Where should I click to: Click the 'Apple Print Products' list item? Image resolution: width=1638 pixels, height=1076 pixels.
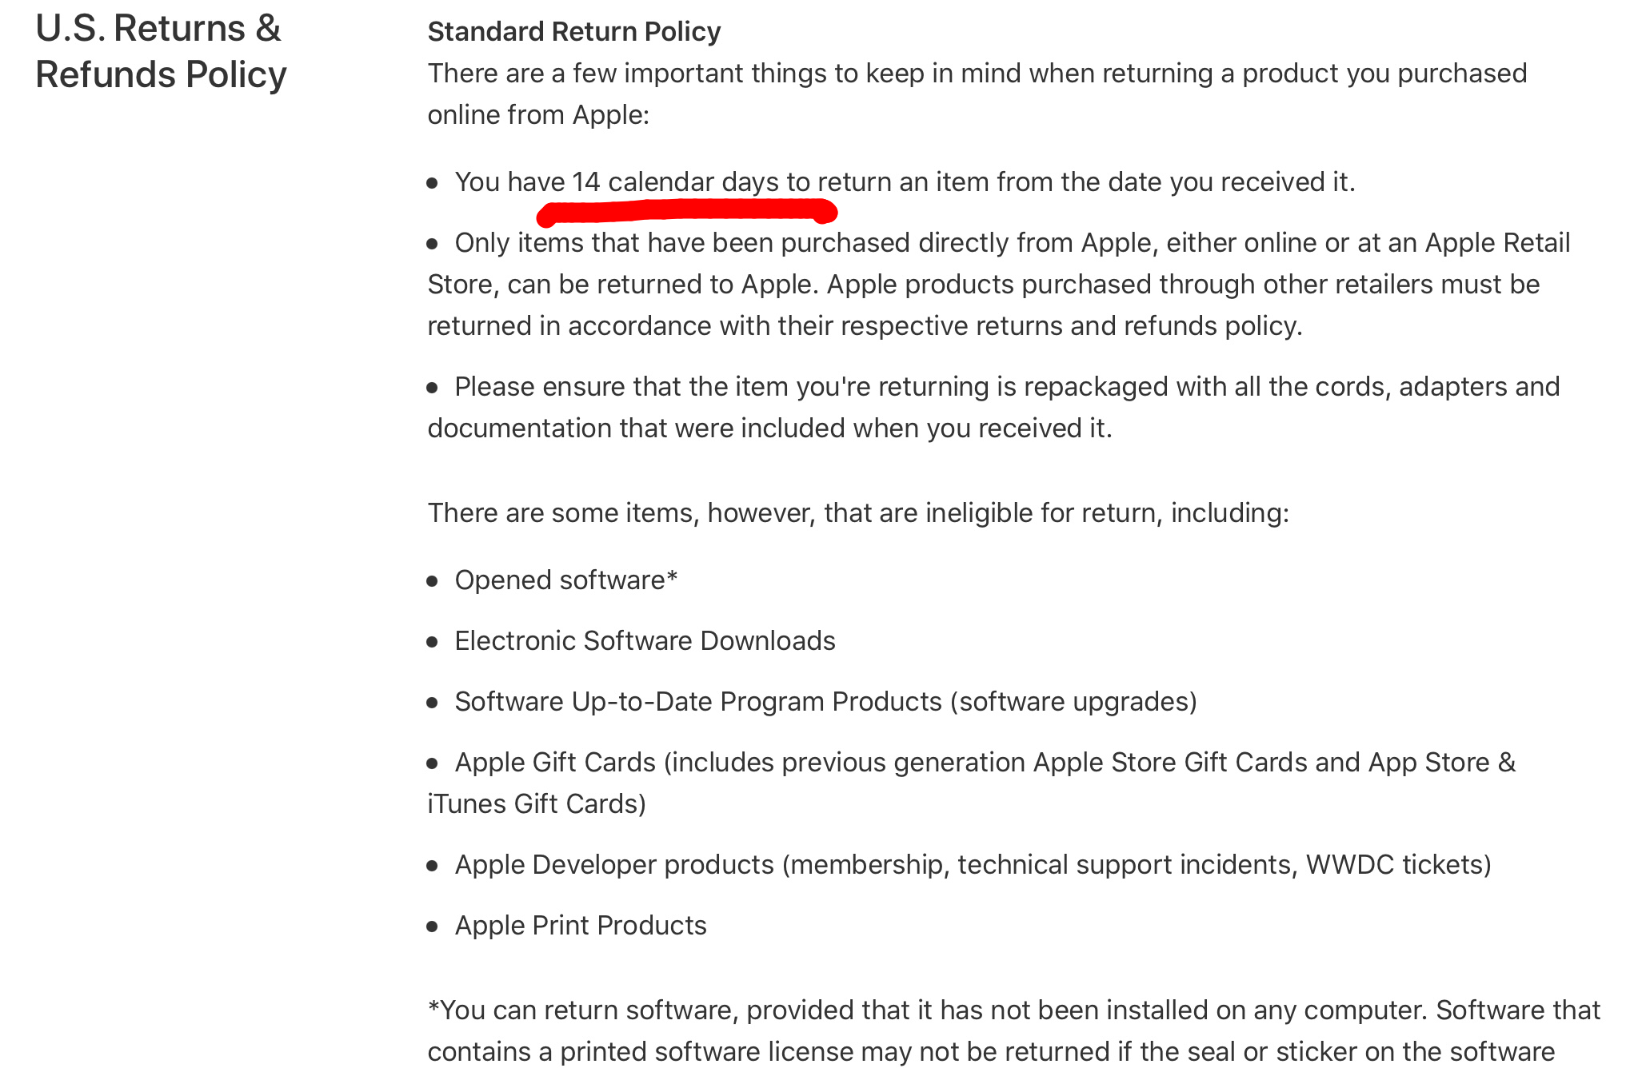pyautogui.click(x=581, y=926)
